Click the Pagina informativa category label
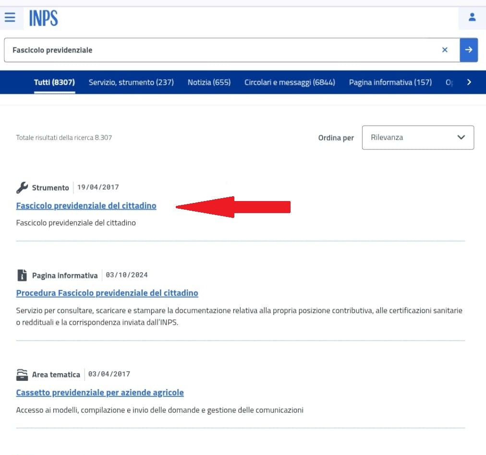 click(65, 276)
